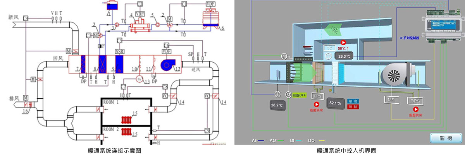Click the T sensor icon above 28.2°C

[277, 94]
